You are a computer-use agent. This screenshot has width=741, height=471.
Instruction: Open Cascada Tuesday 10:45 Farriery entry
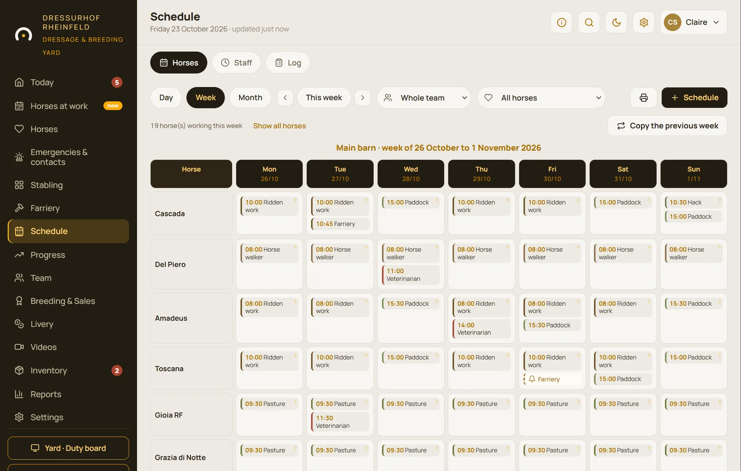click(x=340, y=224)
